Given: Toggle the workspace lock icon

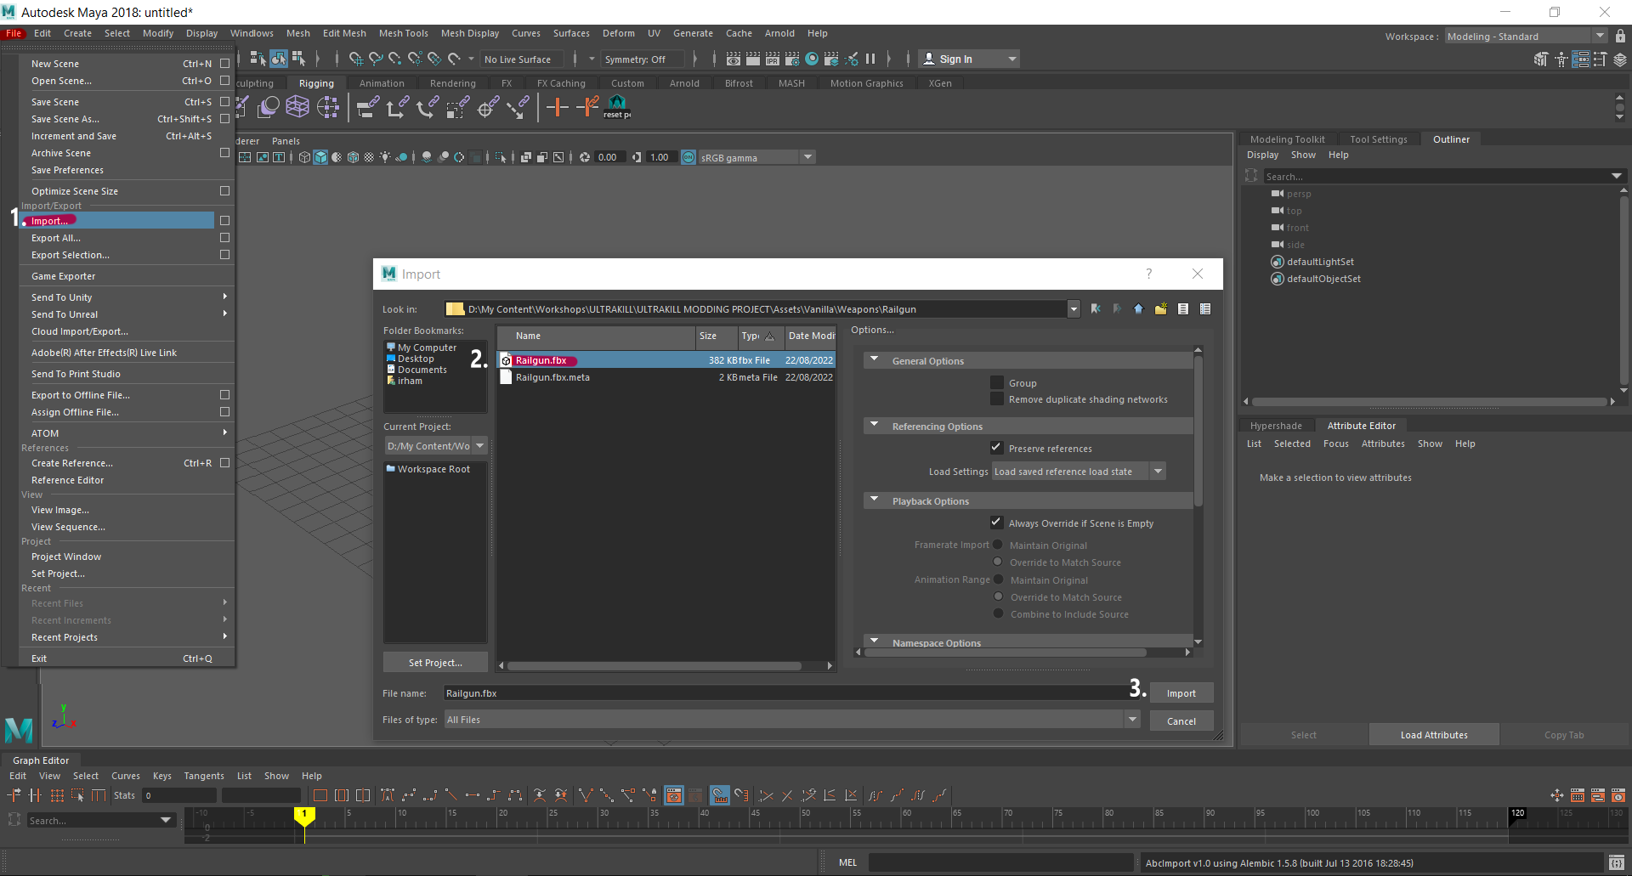Looking at the screenshot, I should [1620, 37].
